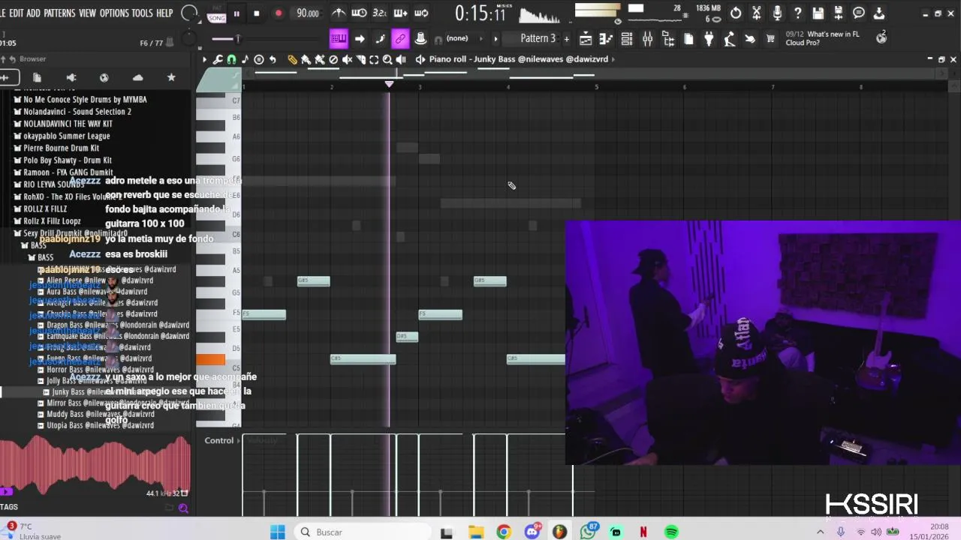The width and height of the screenshot is (961, 540).
Task: Click the undo history icon in top toolbar
Action: (x=736, y=13)
